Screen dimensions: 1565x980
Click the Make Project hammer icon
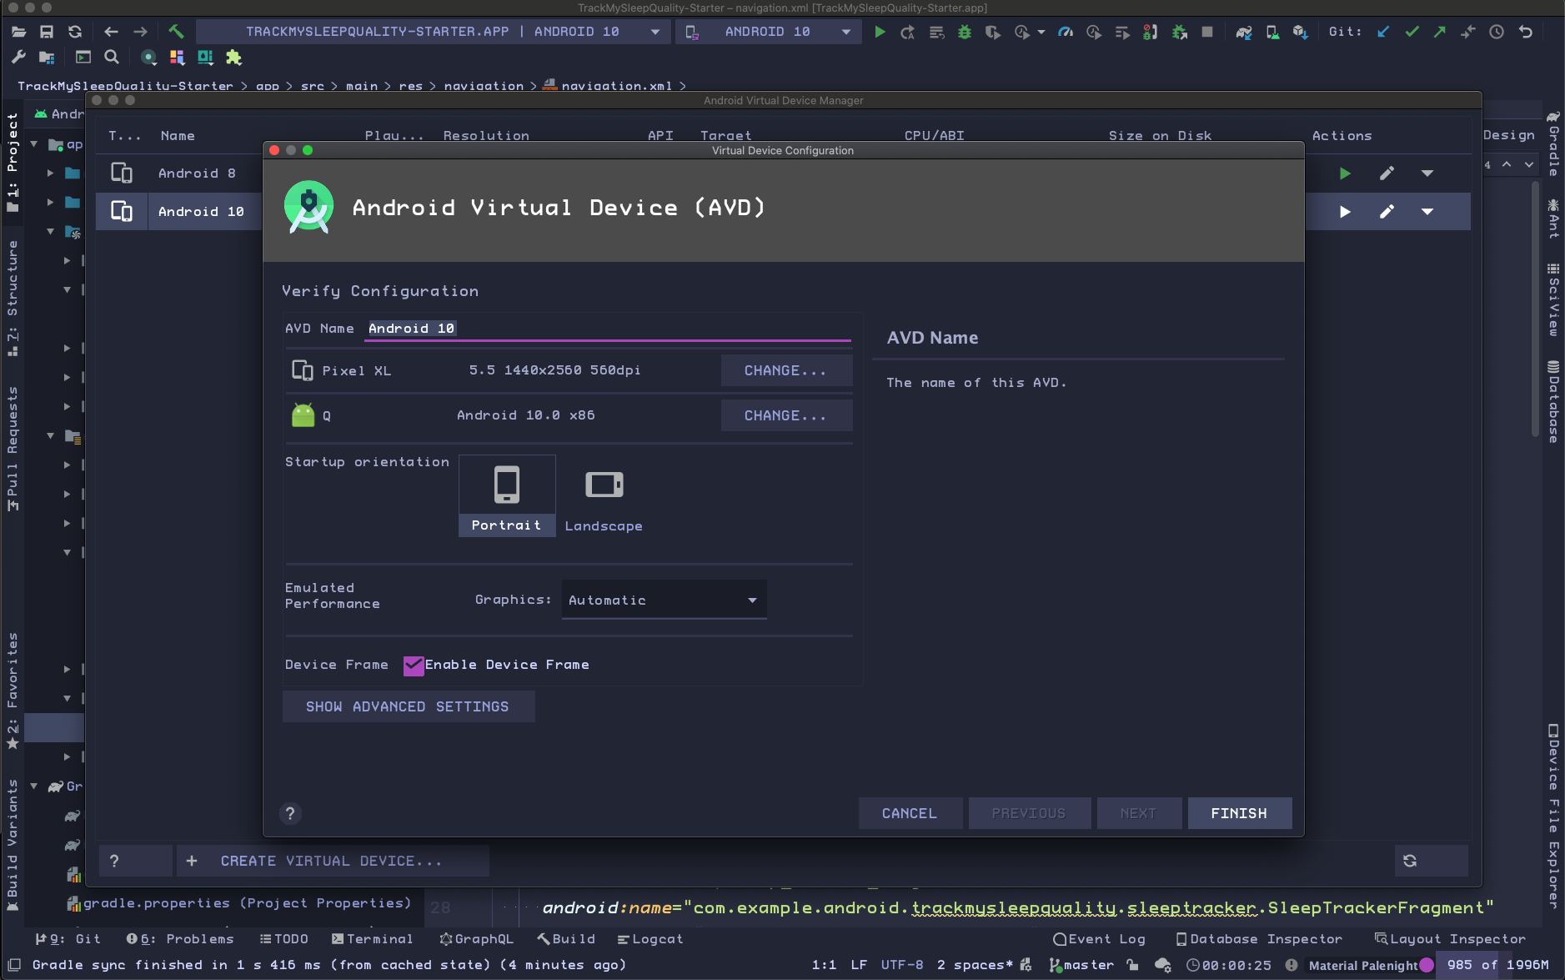[176, 32]
